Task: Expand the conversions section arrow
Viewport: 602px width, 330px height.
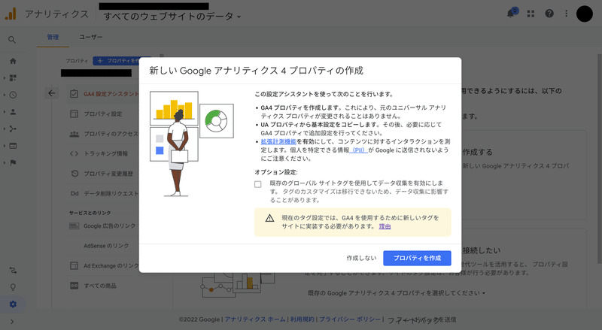Action: 5,162
